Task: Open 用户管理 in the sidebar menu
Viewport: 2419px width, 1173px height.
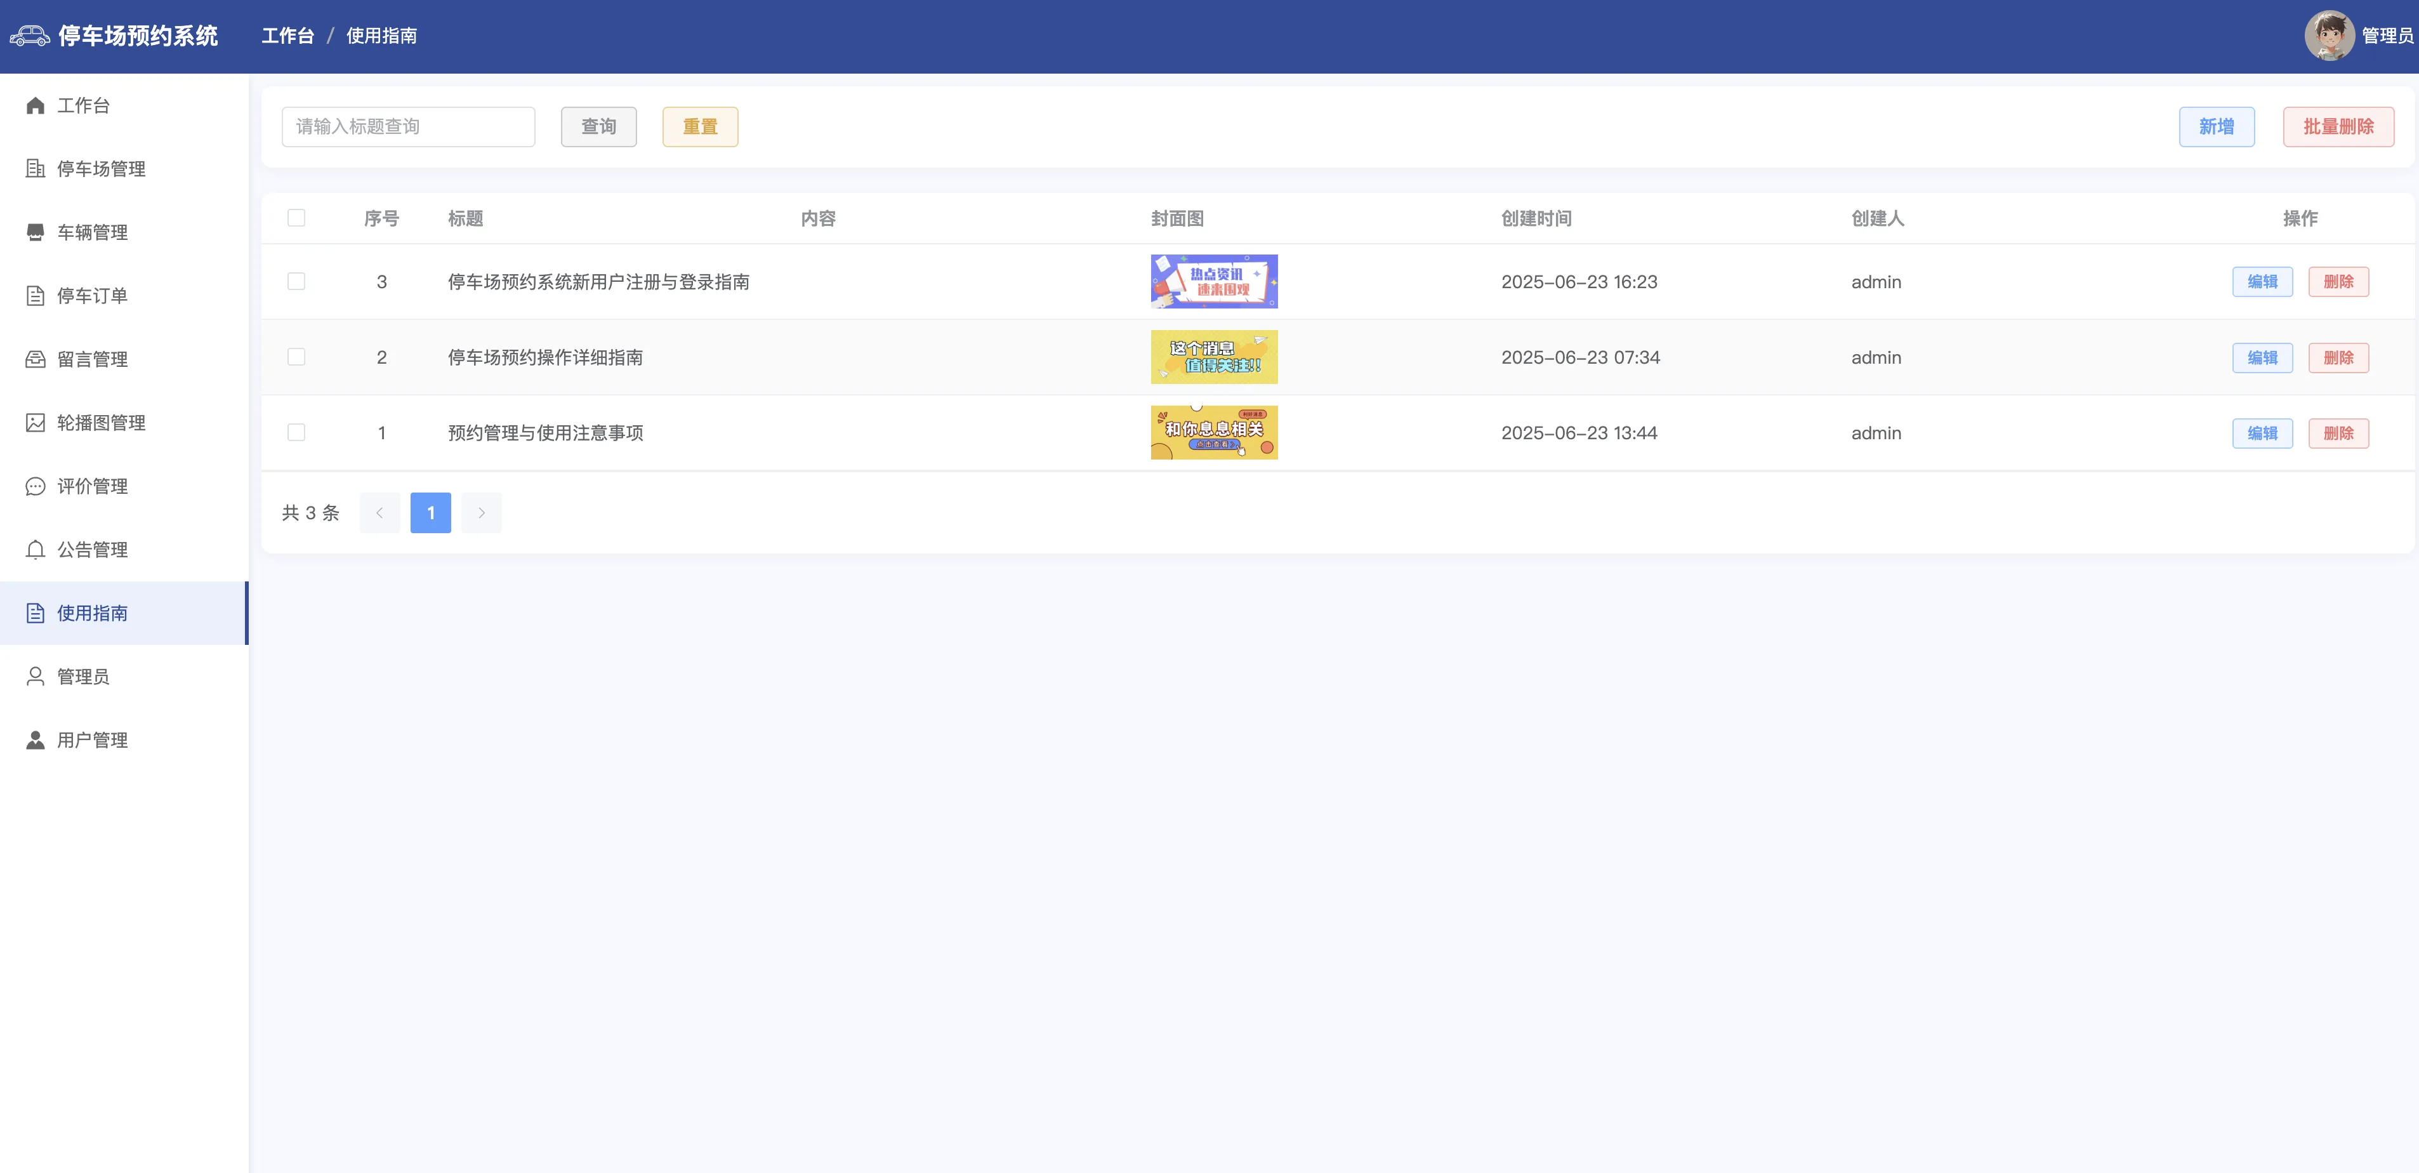Action: pos(92,740)
